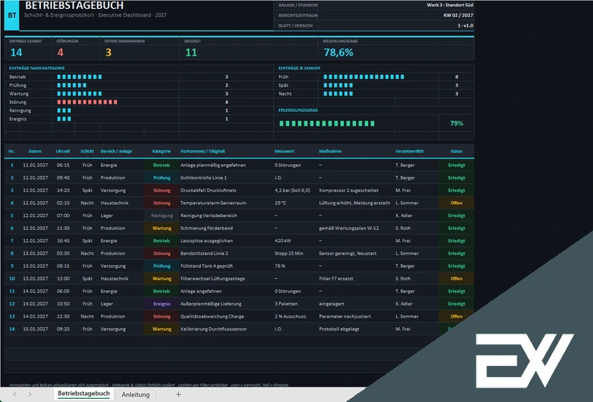
Task: Click the '1 - v1.0' version cell
Action: 465,26
